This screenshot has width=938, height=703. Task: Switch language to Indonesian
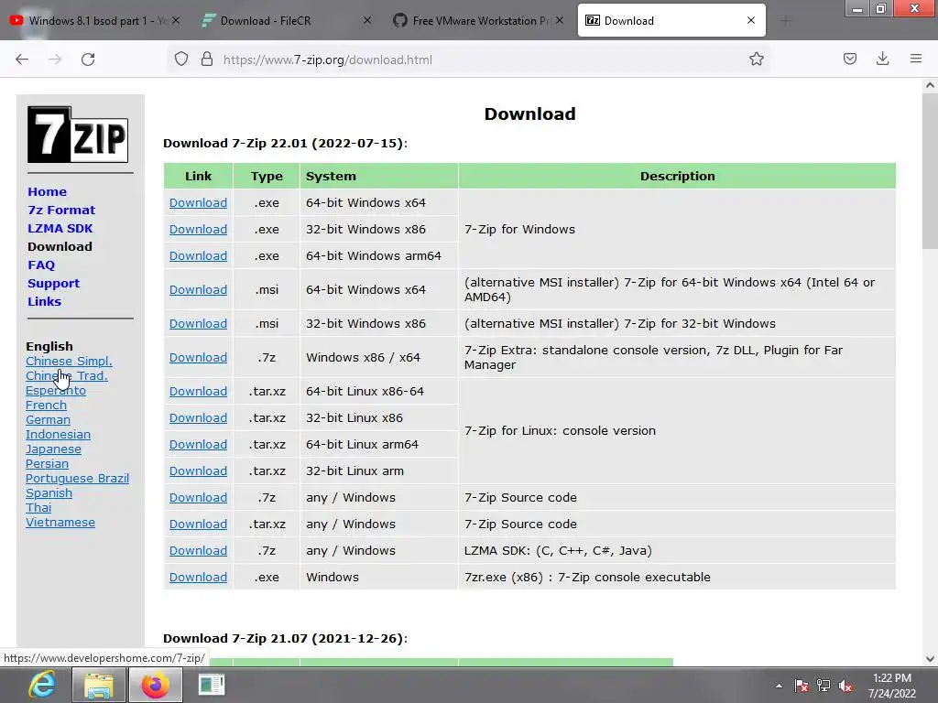[x=58, y=435]
